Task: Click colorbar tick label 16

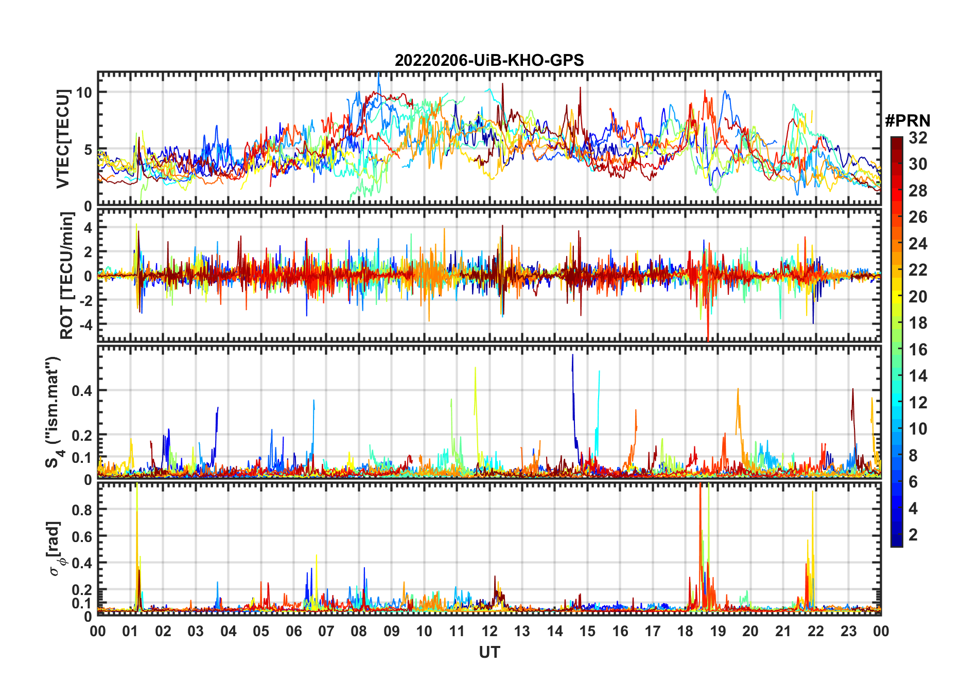Action: 918,350
